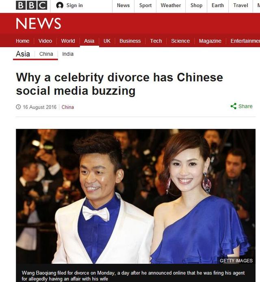
Task: Go to Weather in the top navigation
Action: pos(171,5)
